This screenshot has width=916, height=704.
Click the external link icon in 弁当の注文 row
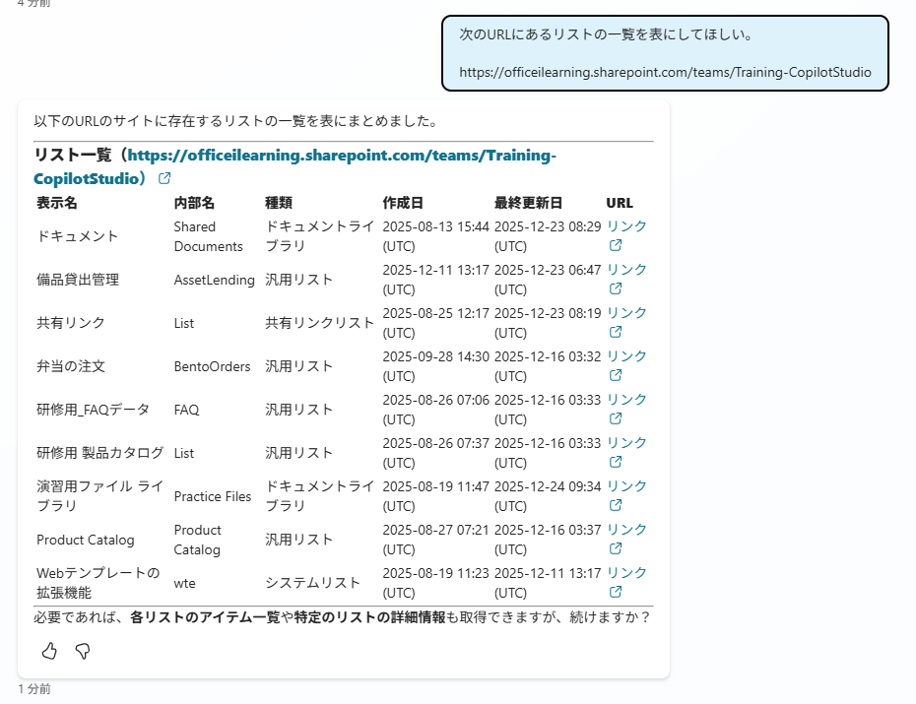click(x=616, y=376)
